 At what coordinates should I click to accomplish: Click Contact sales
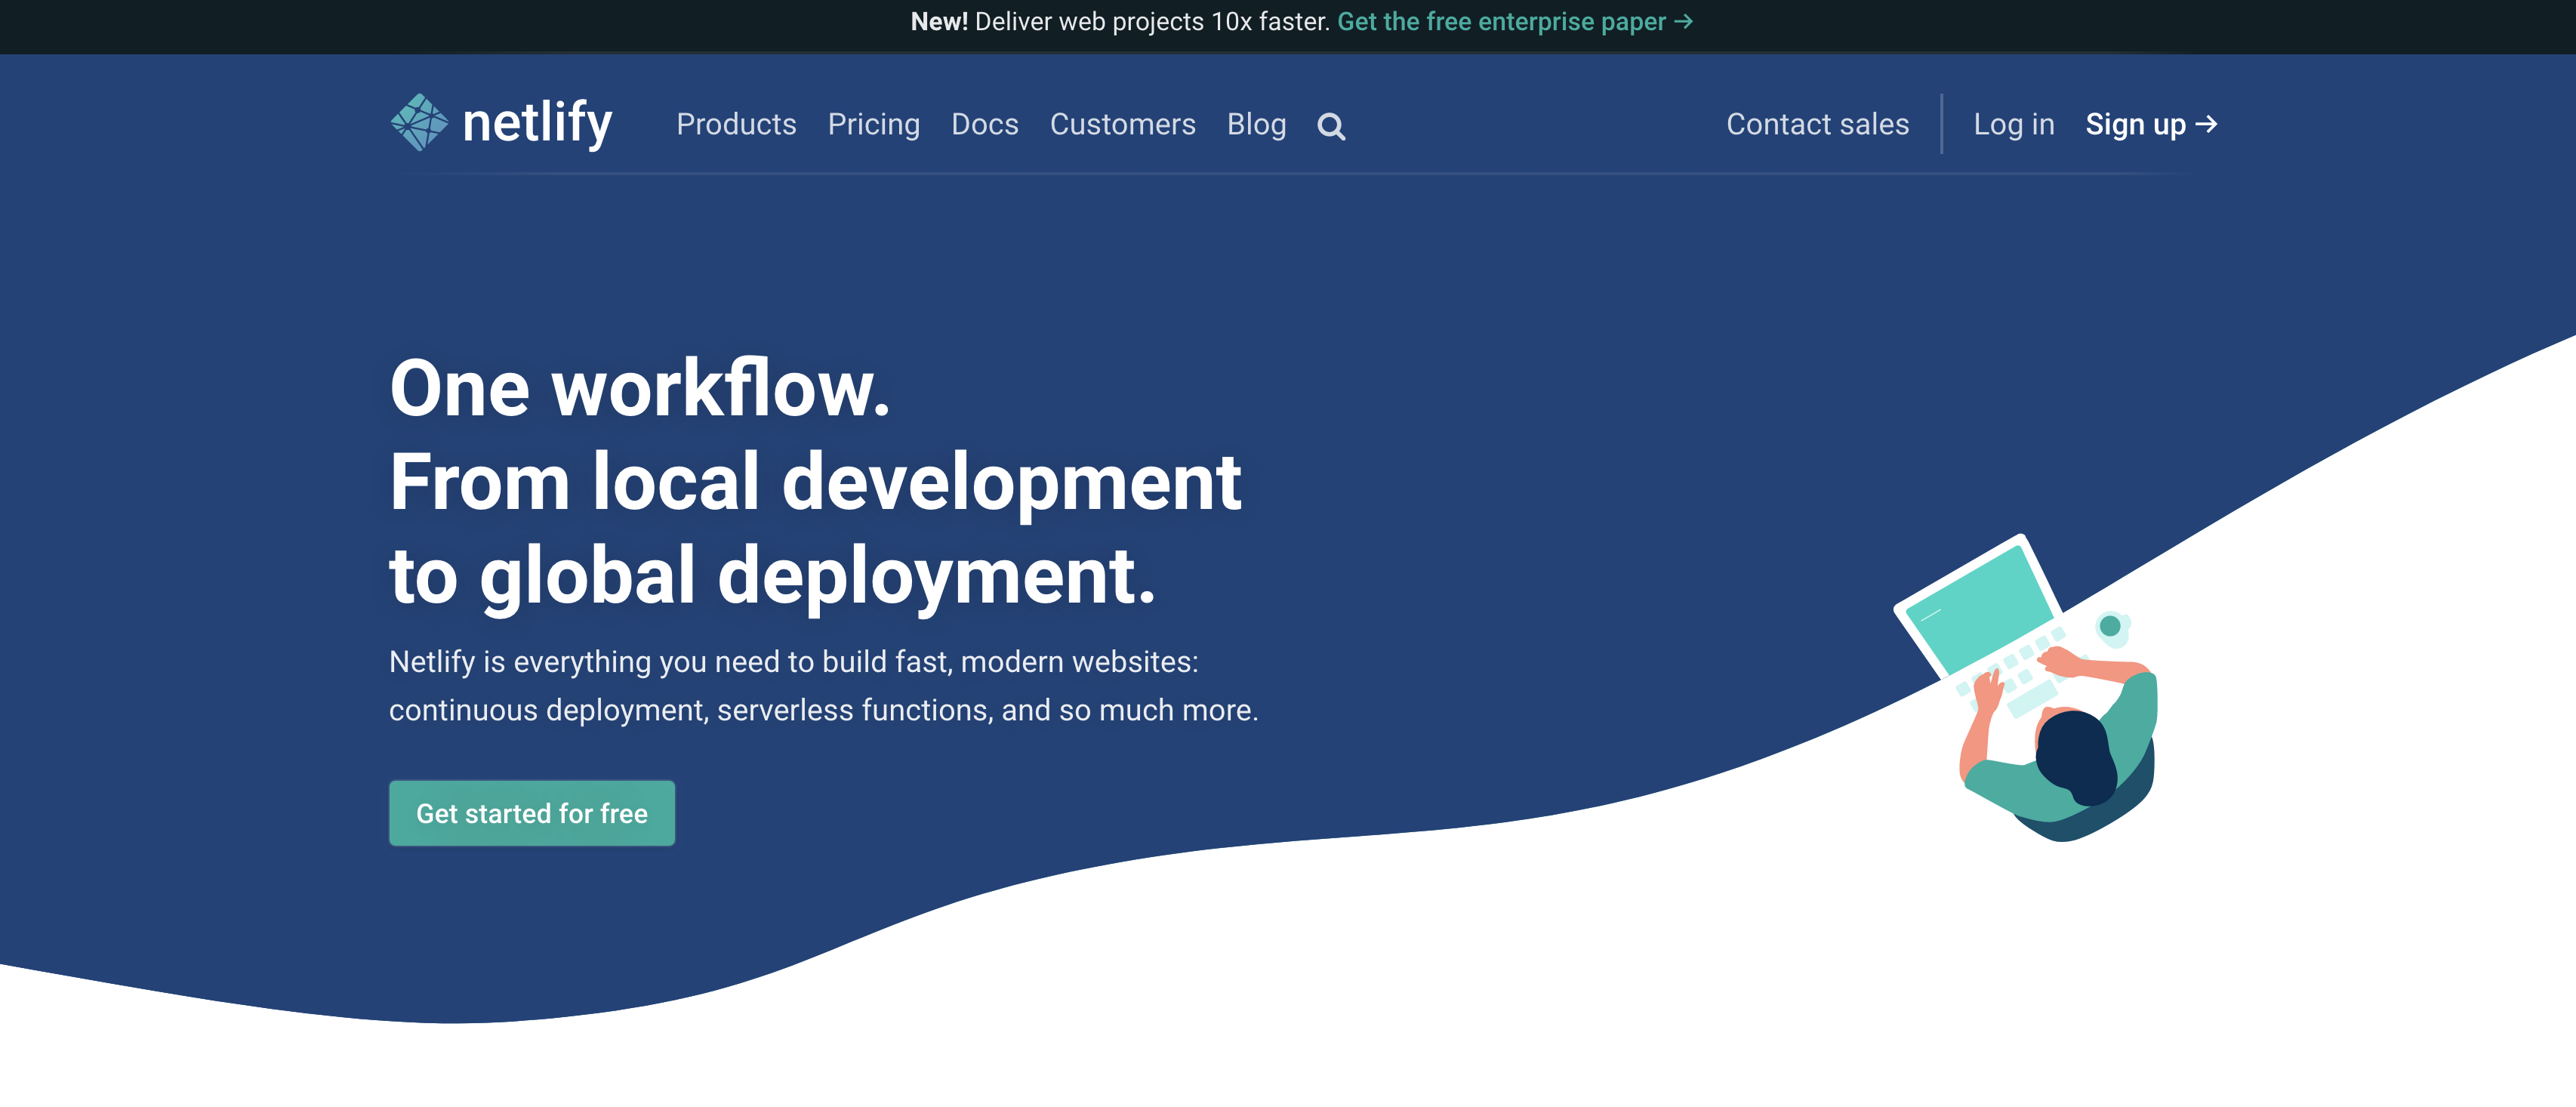(x=1817, y=124)
